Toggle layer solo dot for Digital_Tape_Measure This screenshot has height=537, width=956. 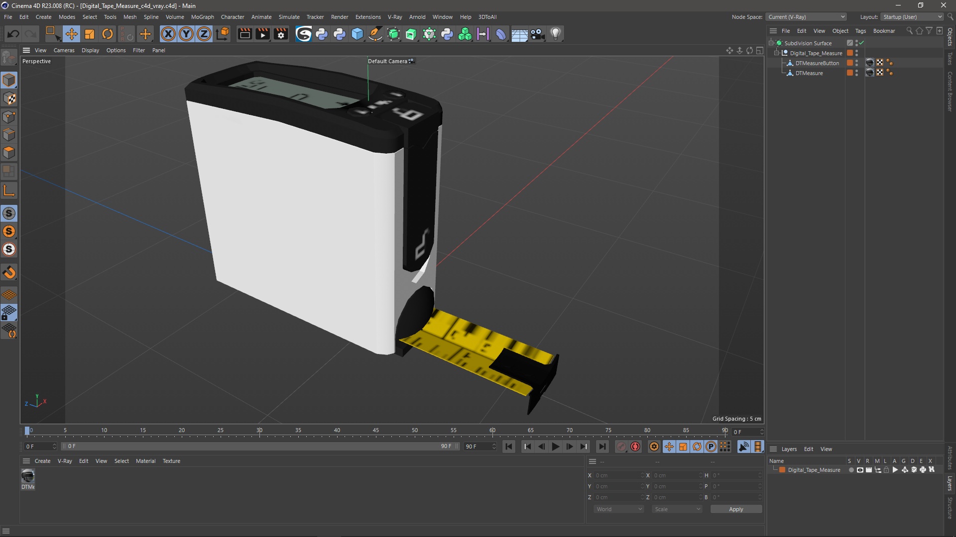pyautogui.click(x=851, y=470)
